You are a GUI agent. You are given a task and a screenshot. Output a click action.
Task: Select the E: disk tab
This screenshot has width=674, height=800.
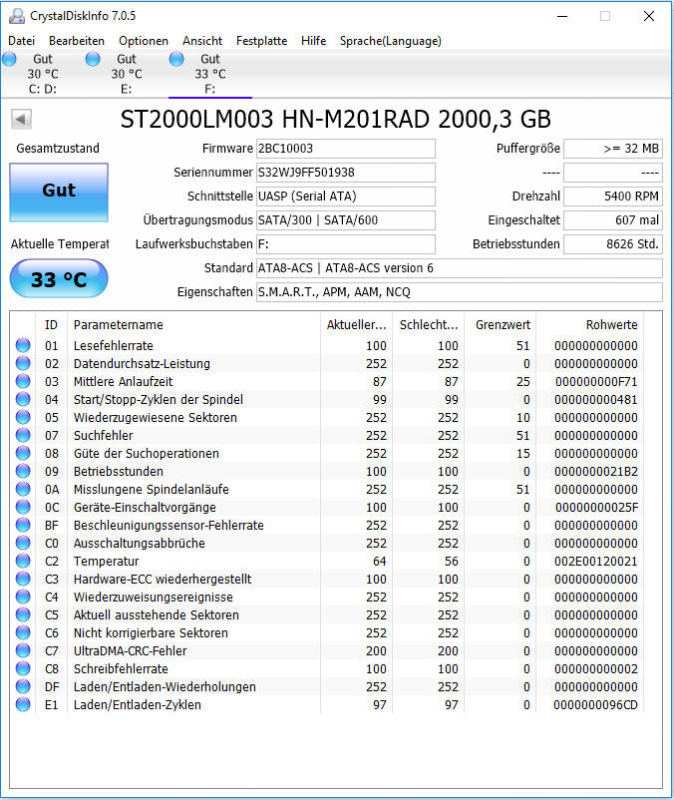pos(127,74)
